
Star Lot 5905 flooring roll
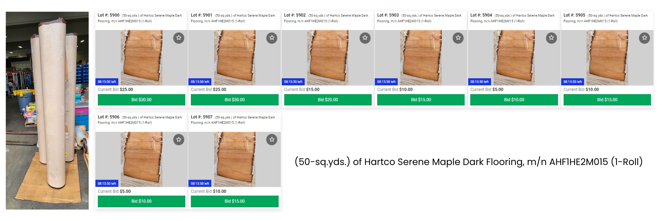click(x=644, y=38)
